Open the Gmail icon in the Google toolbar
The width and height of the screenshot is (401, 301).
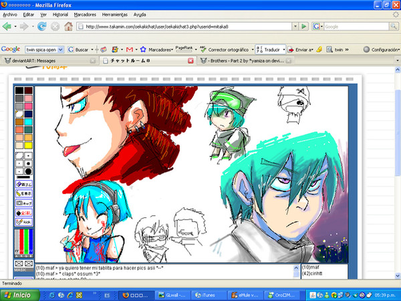point(130,49)
